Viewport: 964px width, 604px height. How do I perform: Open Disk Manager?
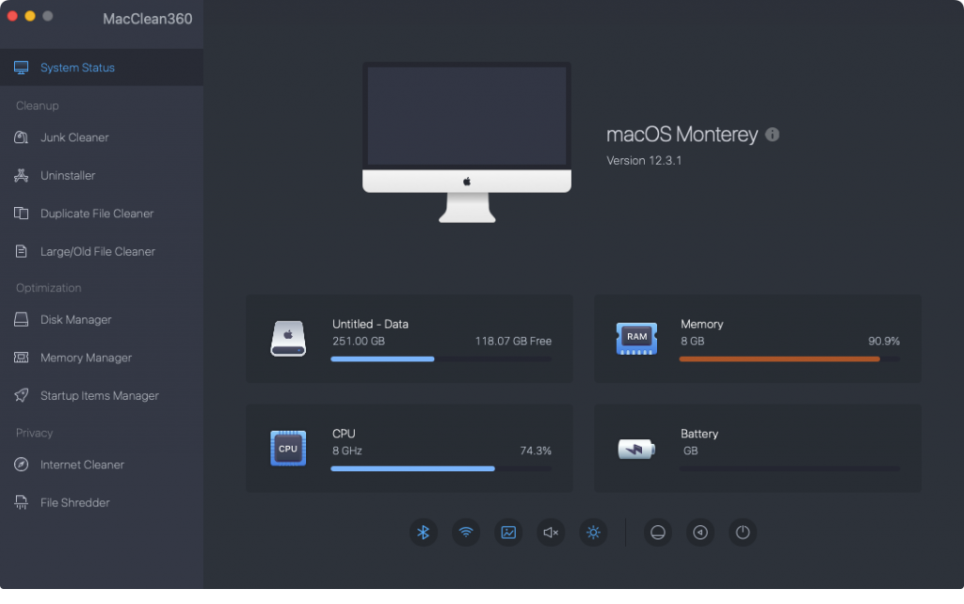point(102,320)
